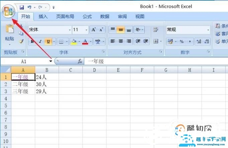Select cell B2 containing 30人

(x=47, y=84)
